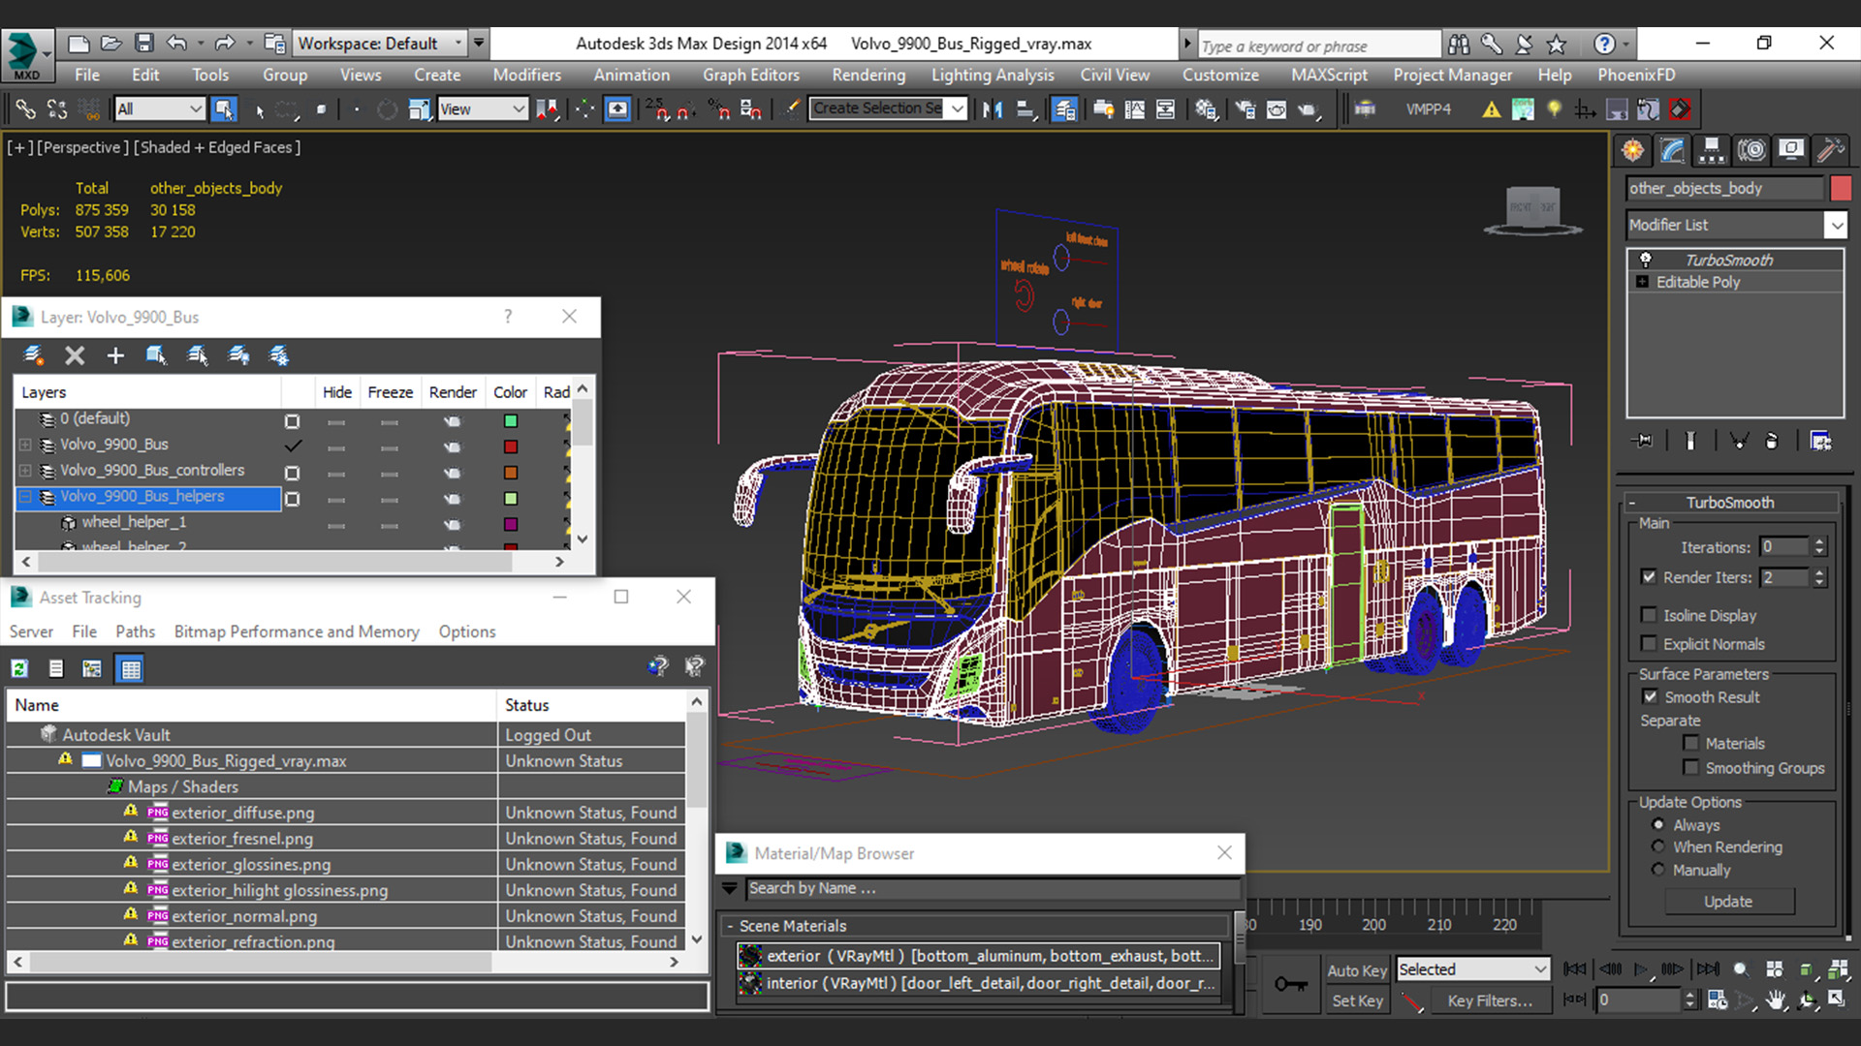Click the binoculars search icon in title bar

[x=1459, y=44]
